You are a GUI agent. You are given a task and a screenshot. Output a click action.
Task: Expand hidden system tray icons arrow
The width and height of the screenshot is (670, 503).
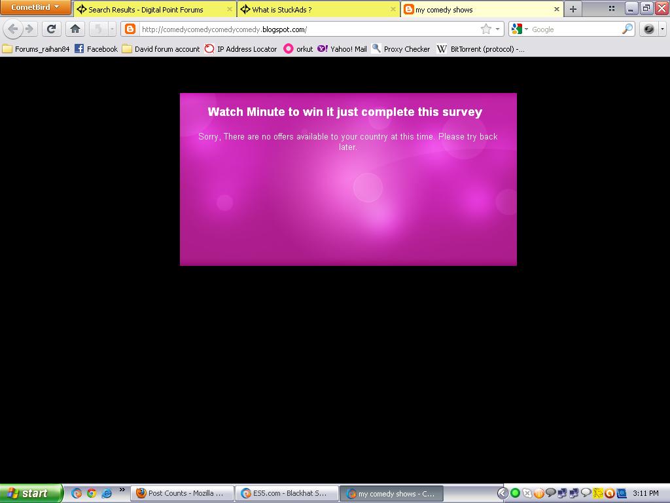pyautogui.click(x=503, y=493)
